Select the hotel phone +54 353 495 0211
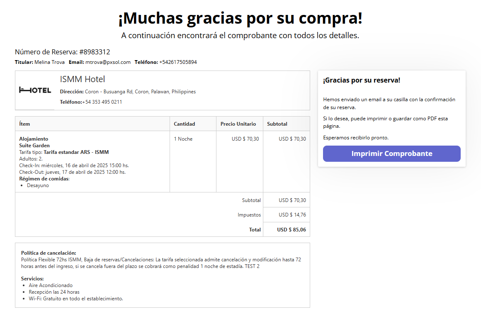This screenshot has width=481, height=314. pyautogui.click(x=102, y=102)
